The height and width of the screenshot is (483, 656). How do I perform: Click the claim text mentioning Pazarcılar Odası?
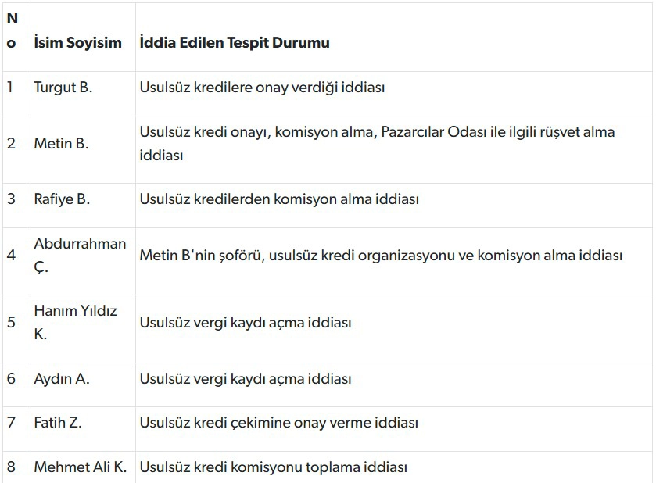point(377,143)
